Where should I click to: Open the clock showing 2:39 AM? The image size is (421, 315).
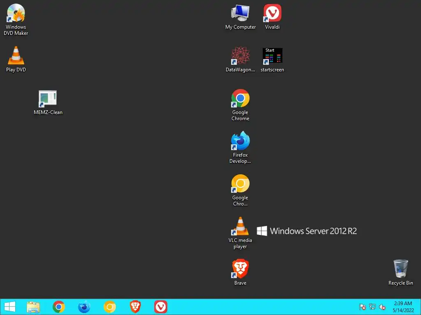[403, 307]
